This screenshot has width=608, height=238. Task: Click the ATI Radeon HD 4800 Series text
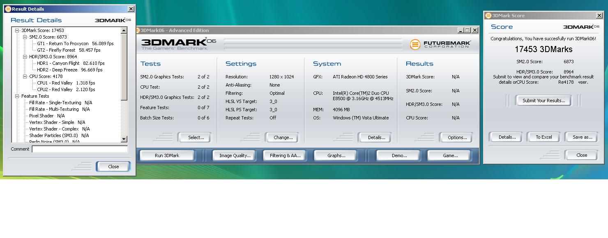pos(360,77)
